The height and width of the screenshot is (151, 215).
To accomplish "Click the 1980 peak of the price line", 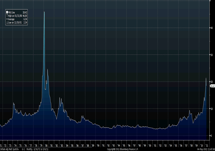I will click(44, 12).
